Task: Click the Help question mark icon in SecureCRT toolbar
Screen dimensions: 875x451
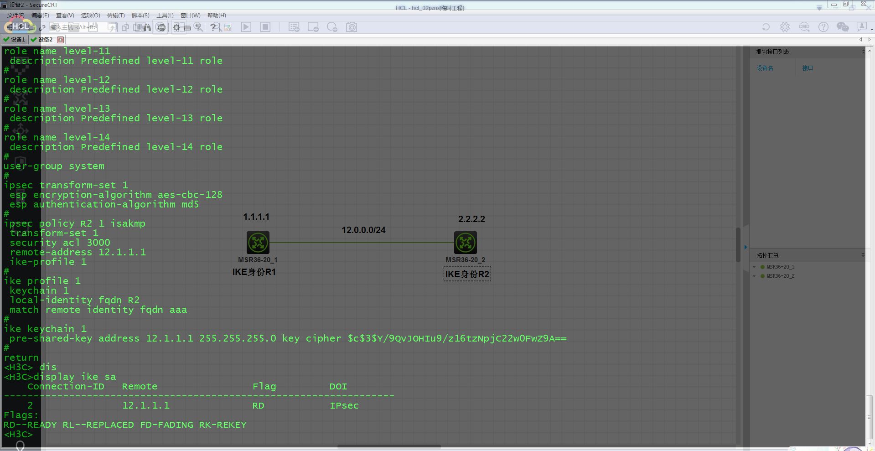Action: (213, 27)
